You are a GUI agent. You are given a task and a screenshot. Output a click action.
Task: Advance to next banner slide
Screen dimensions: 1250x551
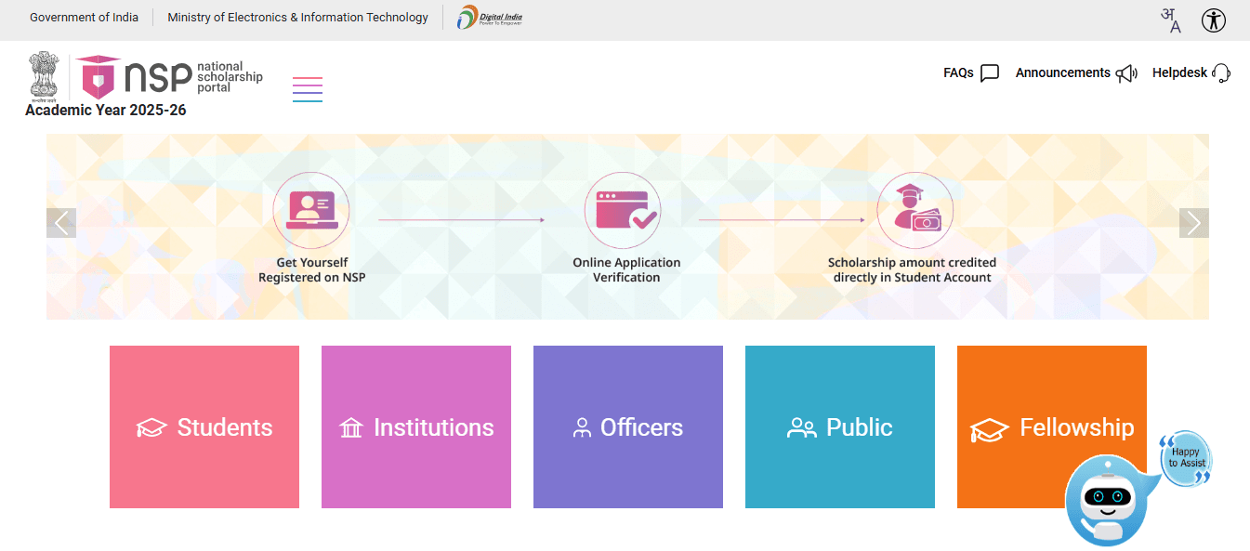point(1193,223)
